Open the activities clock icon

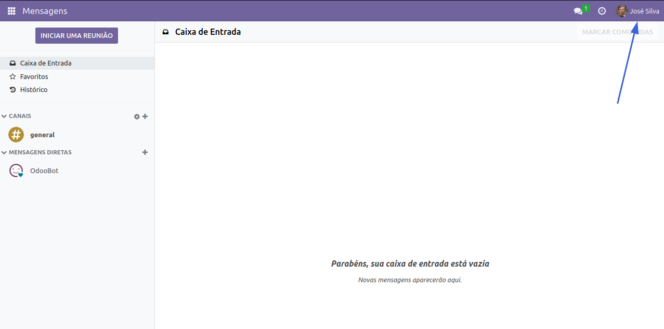coord(602,11)
